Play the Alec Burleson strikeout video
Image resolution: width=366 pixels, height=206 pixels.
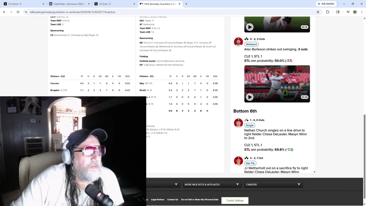250,97
